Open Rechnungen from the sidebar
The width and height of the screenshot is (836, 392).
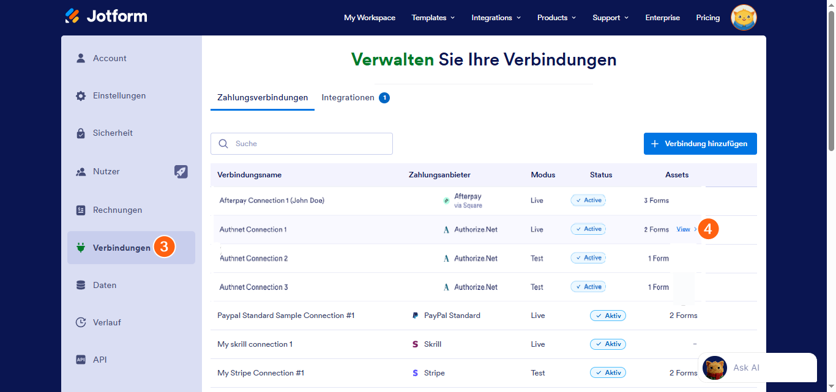(x=80, y=210)
